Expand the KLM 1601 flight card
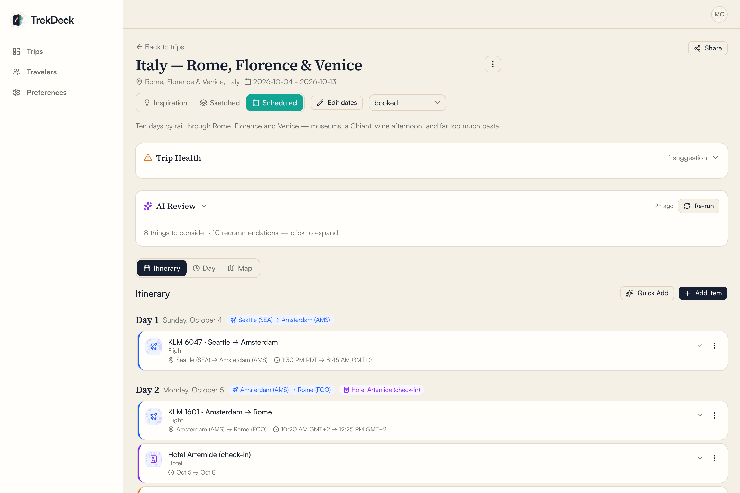The image size is (740, 493). (x=700, y=415)
